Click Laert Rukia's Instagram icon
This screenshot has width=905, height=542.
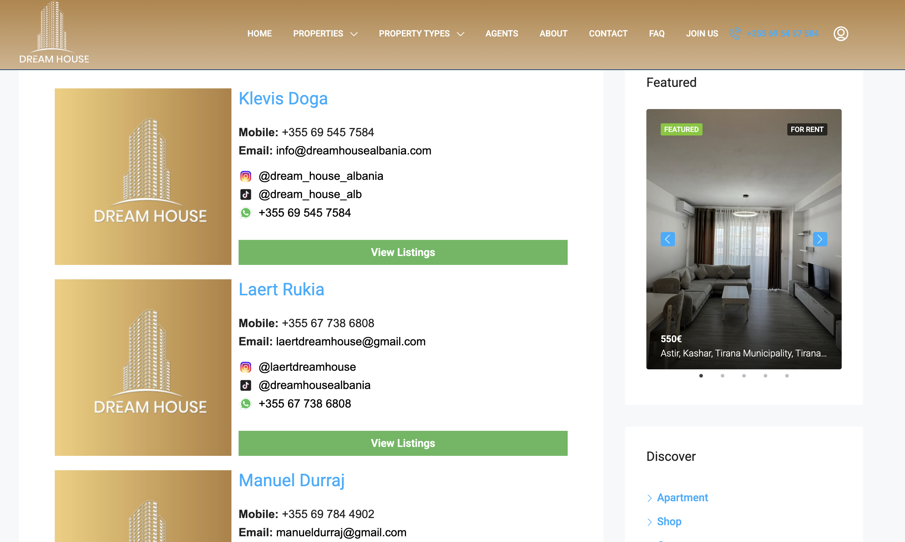245,367
